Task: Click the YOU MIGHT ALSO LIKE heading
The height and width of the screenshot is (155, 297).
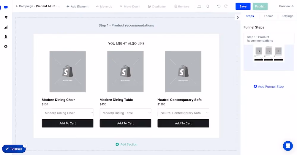Action: coord(126,43)
